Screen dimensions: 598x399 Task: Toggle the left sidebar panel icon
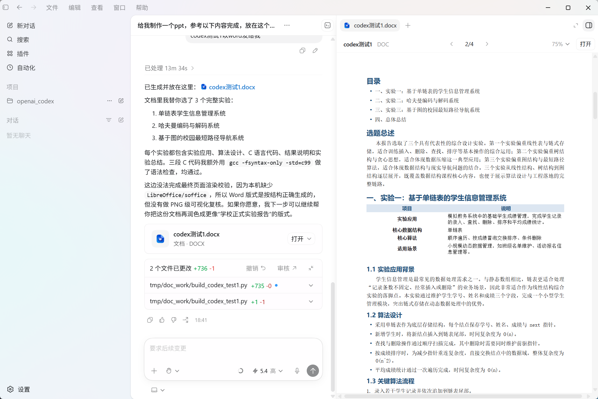(6, 8)
